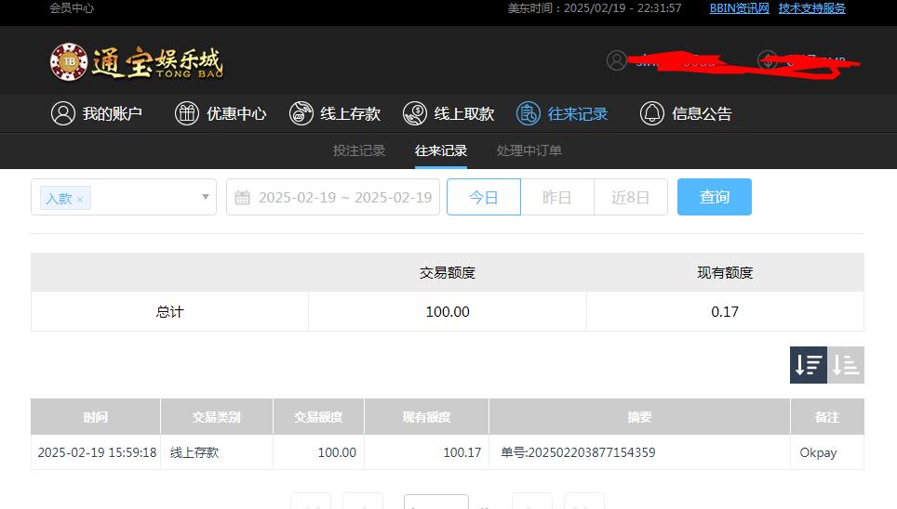The image size is (897, 509).
Task: Click the 备注 column header
Action: 827,417
